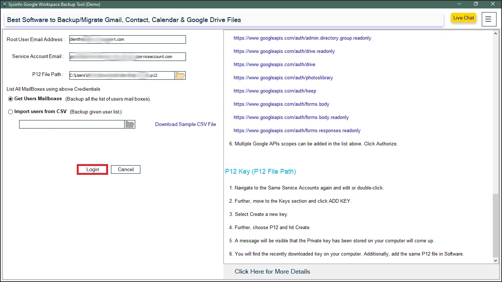Viewport: 502px width, 282px height.
Task: Click into the P12 File Path field
Action: point(122,76)
